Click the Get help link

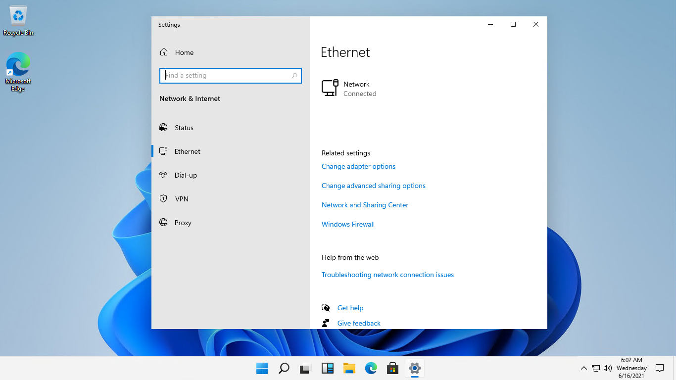pos(350,308)
